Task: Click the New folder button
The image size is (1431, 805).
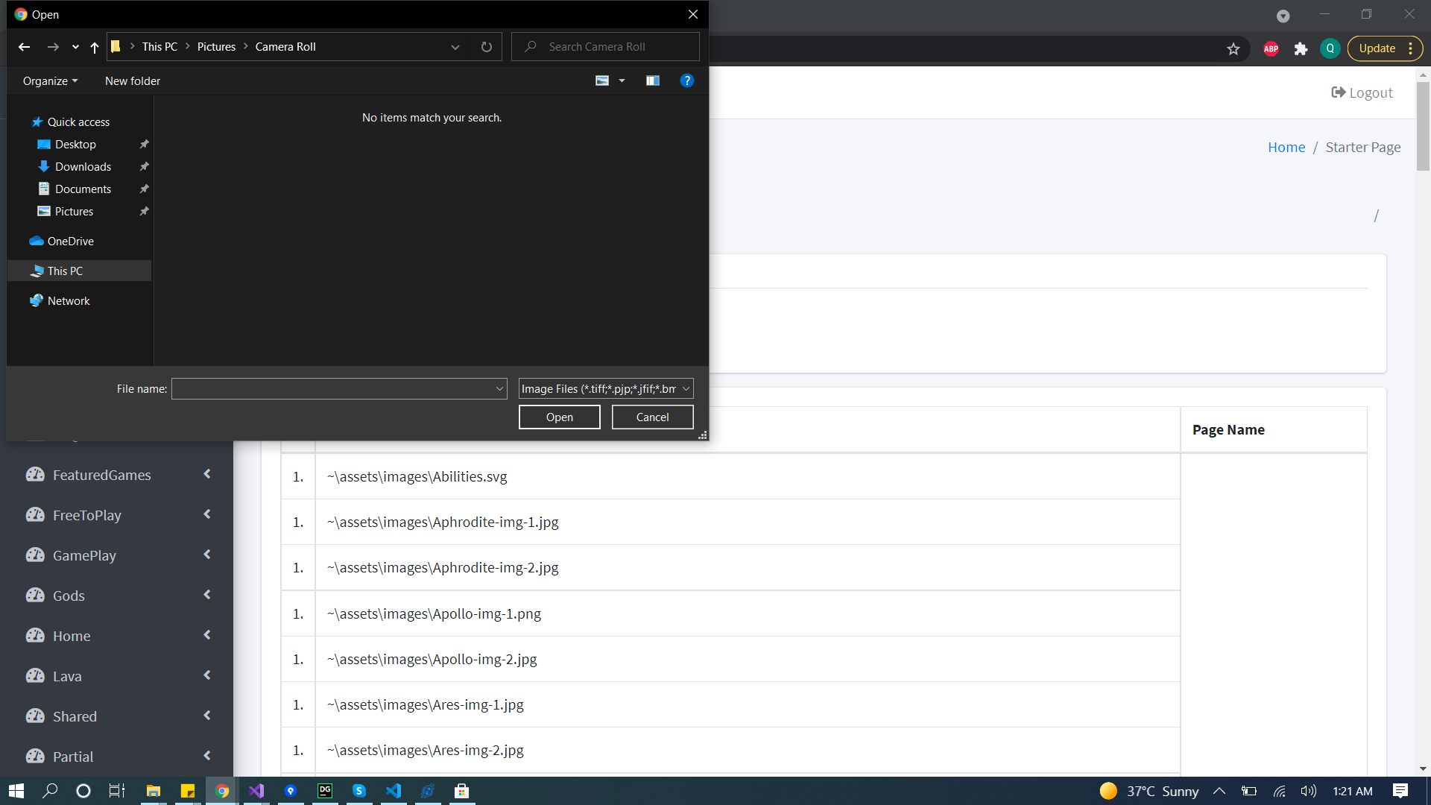Action: coord(133,80)
